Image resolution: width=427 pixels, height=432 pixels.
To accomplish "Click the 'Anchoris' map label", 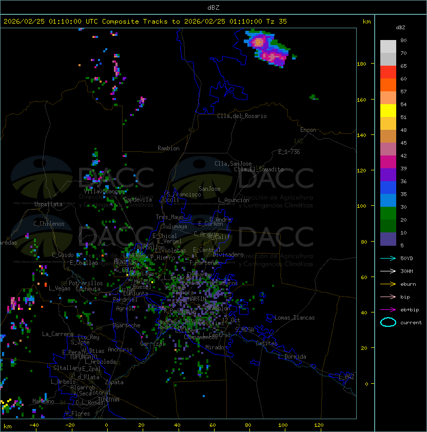I will 120,349.
